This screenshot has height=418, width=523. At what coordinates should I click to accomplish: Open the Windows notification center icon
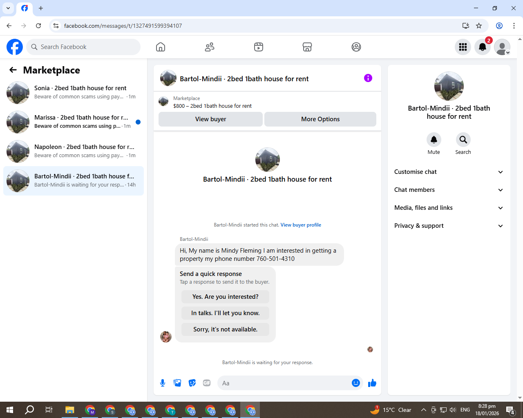(x=510, y=410)
